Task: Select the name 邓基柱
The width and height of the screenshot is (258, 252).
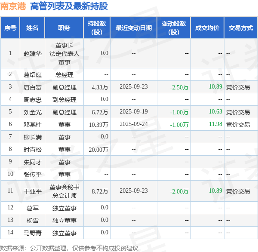Action: (x=32, y=125)
